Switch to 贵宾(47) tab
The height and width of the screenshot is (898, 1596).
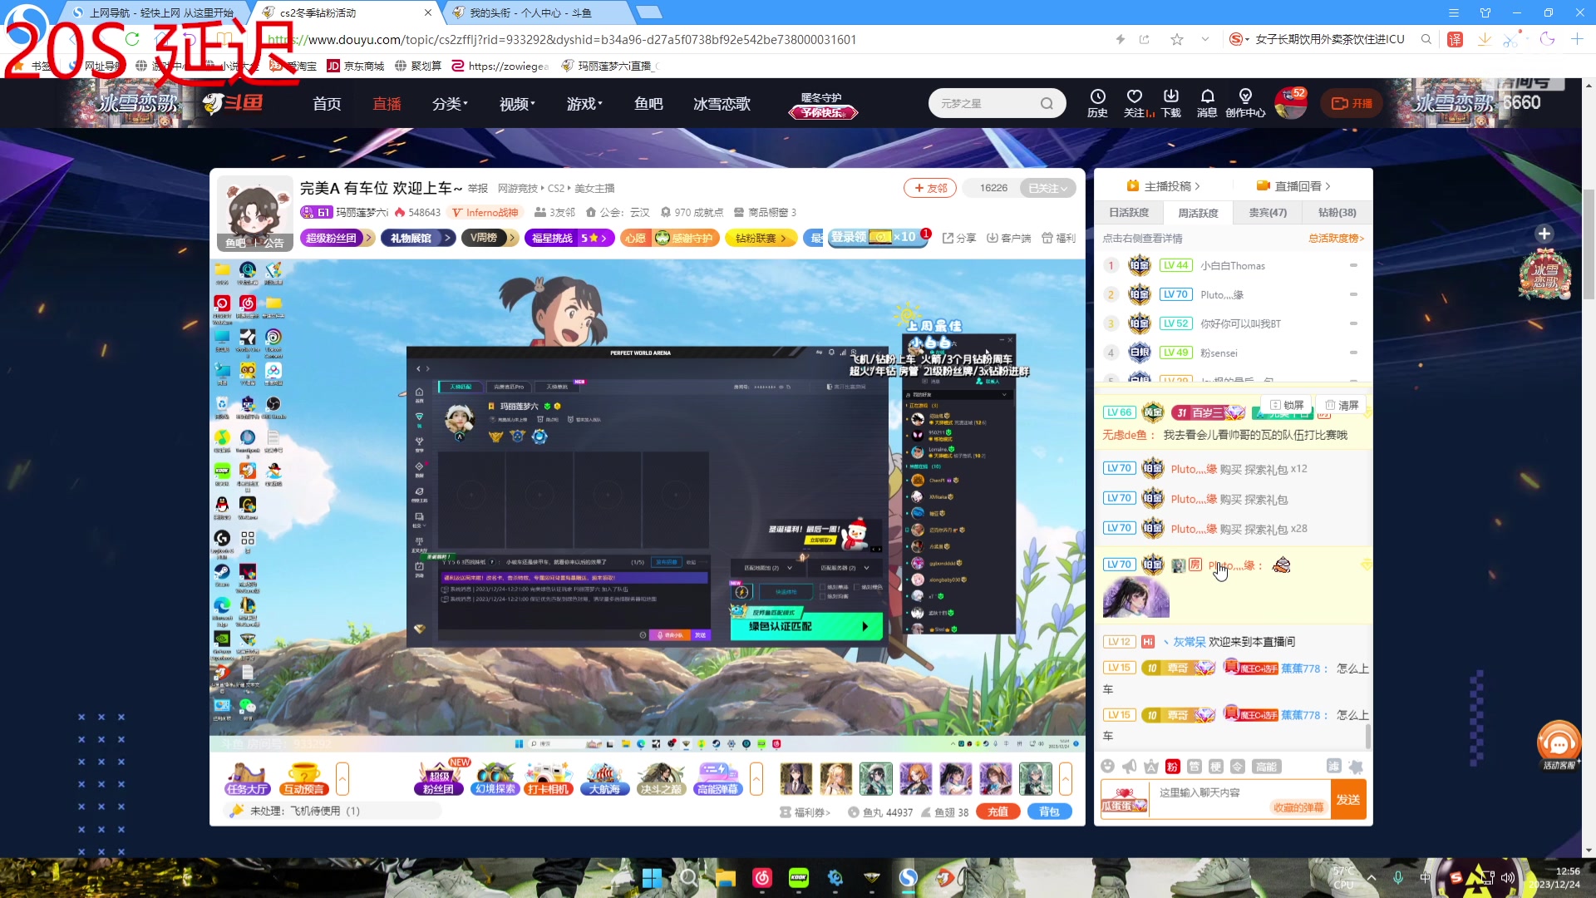coord(1268,213)
